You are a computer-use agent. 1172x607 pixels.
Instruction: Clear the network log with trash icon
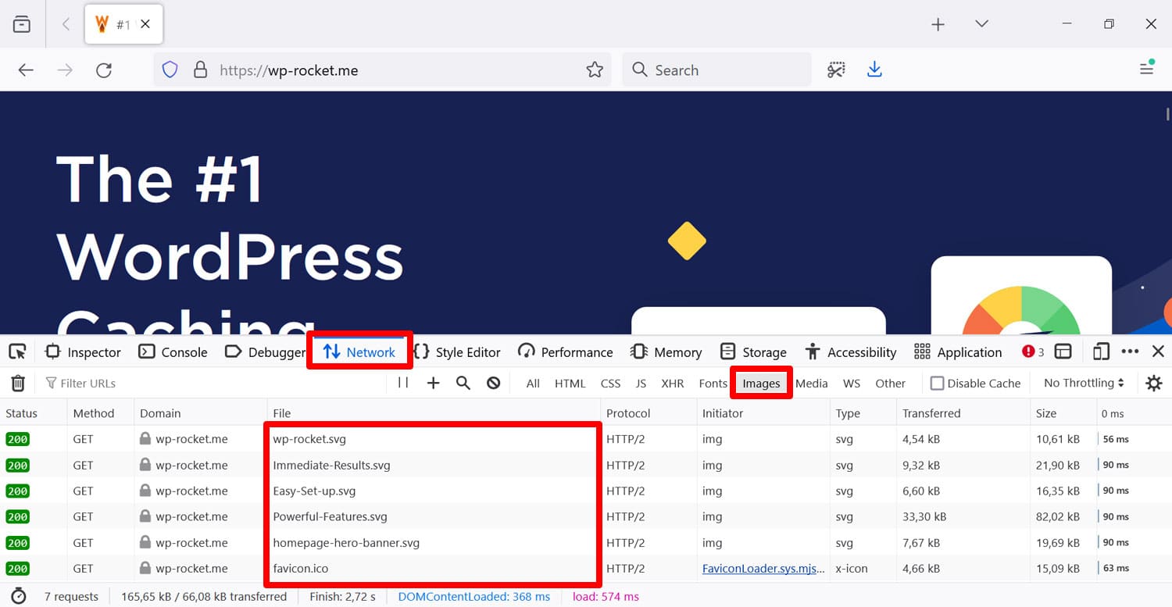tap(18, 384)
